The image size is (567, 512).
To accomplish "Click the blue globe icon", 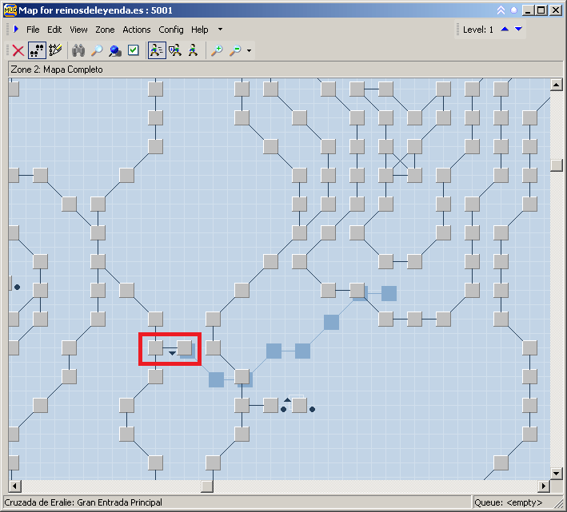I will pyautogui.click(x=115, y=50).
